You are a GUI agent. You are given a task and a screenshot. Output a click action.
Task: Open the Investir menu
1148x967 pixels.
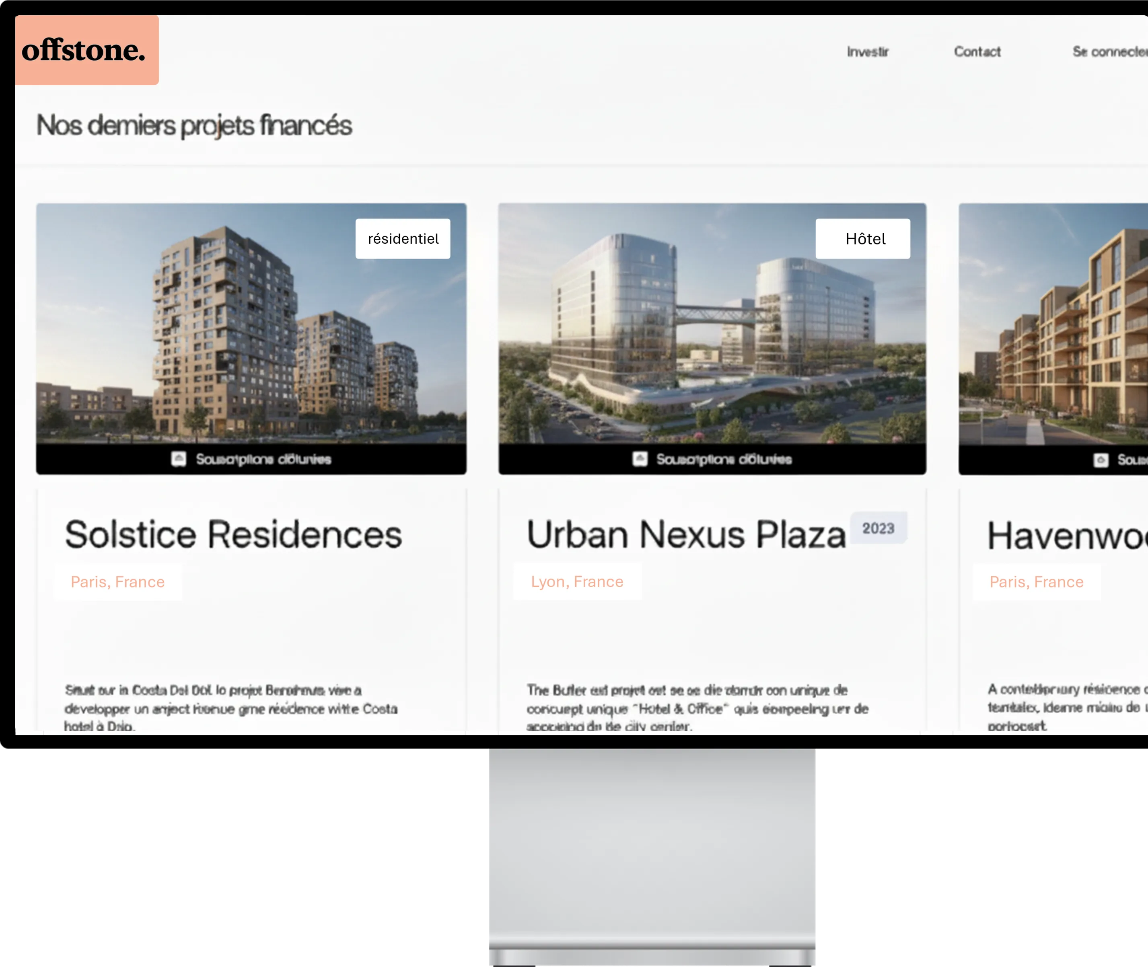click(x=868, y=51)
